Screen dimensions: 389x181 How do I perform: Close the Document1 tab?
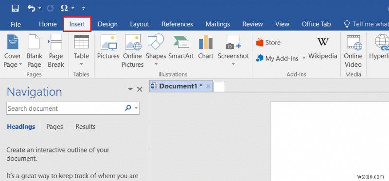point(209,86)
